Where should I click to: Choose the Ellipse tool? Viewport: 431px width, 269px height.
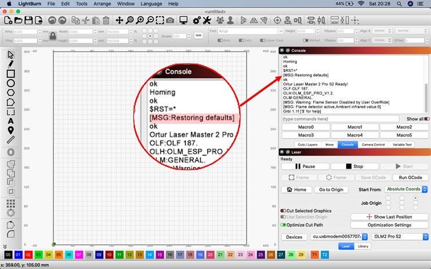(x=10, y=83)
